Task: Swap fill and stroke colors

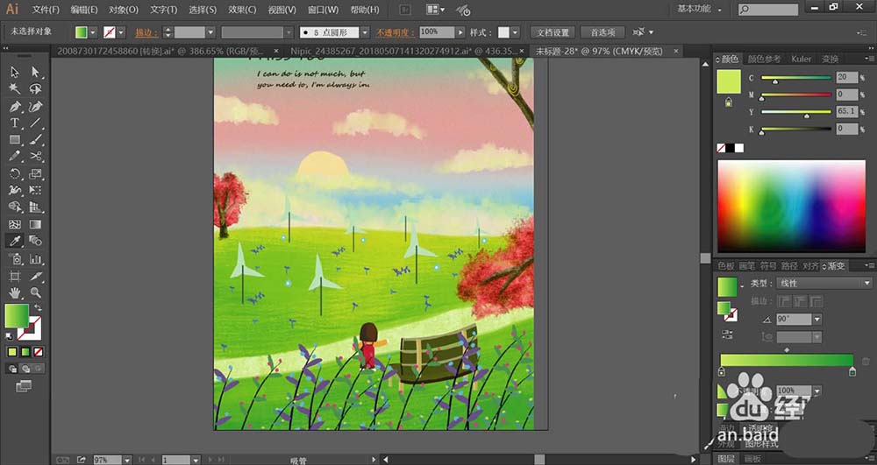Action: pos(38,307)
